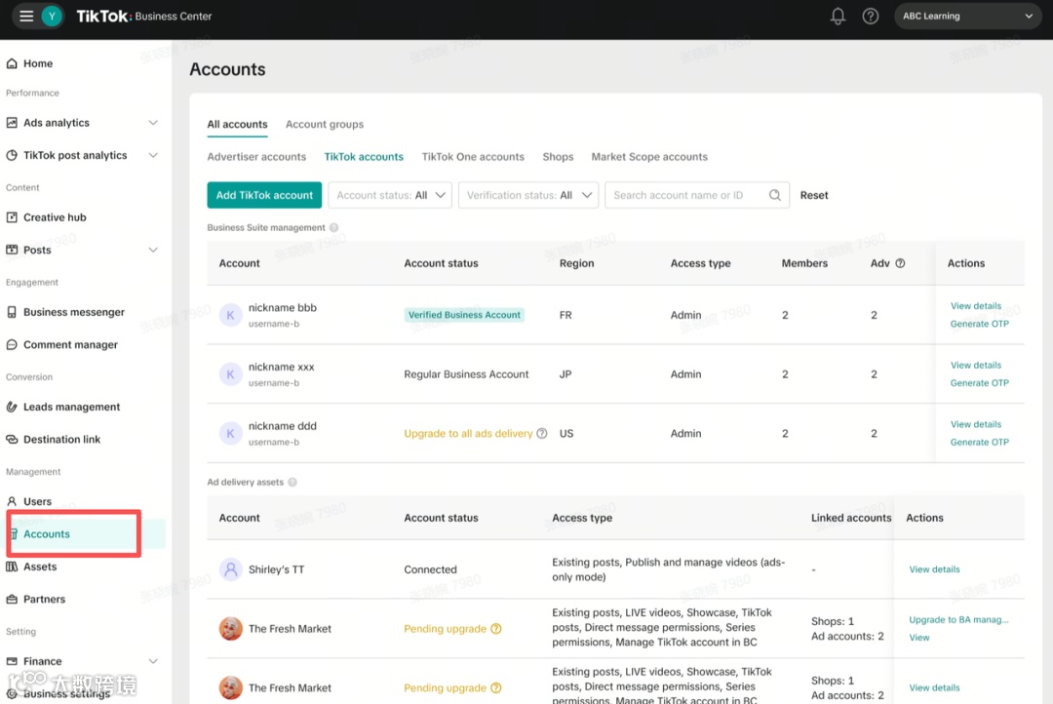1053x704 pixels.
Task: Expand Ads analytics chevron
Action: tap(153, 122)
